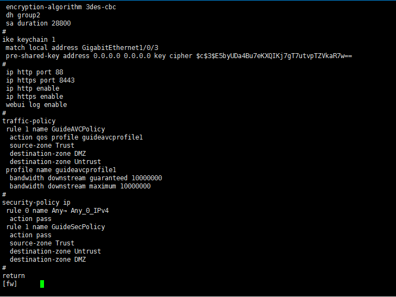The height and width of the screenshot is (297, 396).
Task: Click the 'ike keychain 1' line
Action: coord(29,40)
